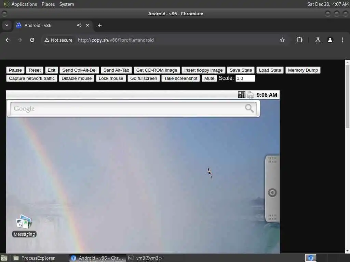Screen dimensions: 350x262
Task: Reload the Android v86 page
Action: coord(32,40)
